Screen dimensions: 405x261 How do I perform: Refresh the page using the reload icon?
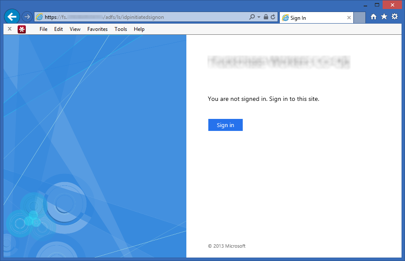pos(273,17)
